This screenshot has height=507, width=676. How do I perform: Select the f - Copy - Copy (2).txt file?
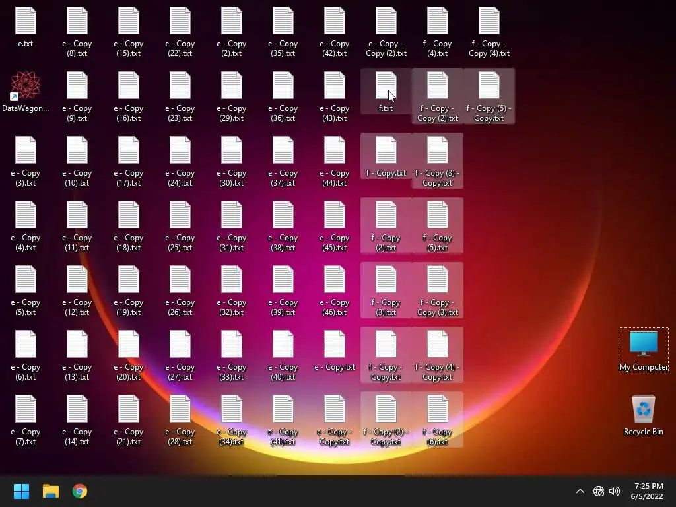coord(437,96)
